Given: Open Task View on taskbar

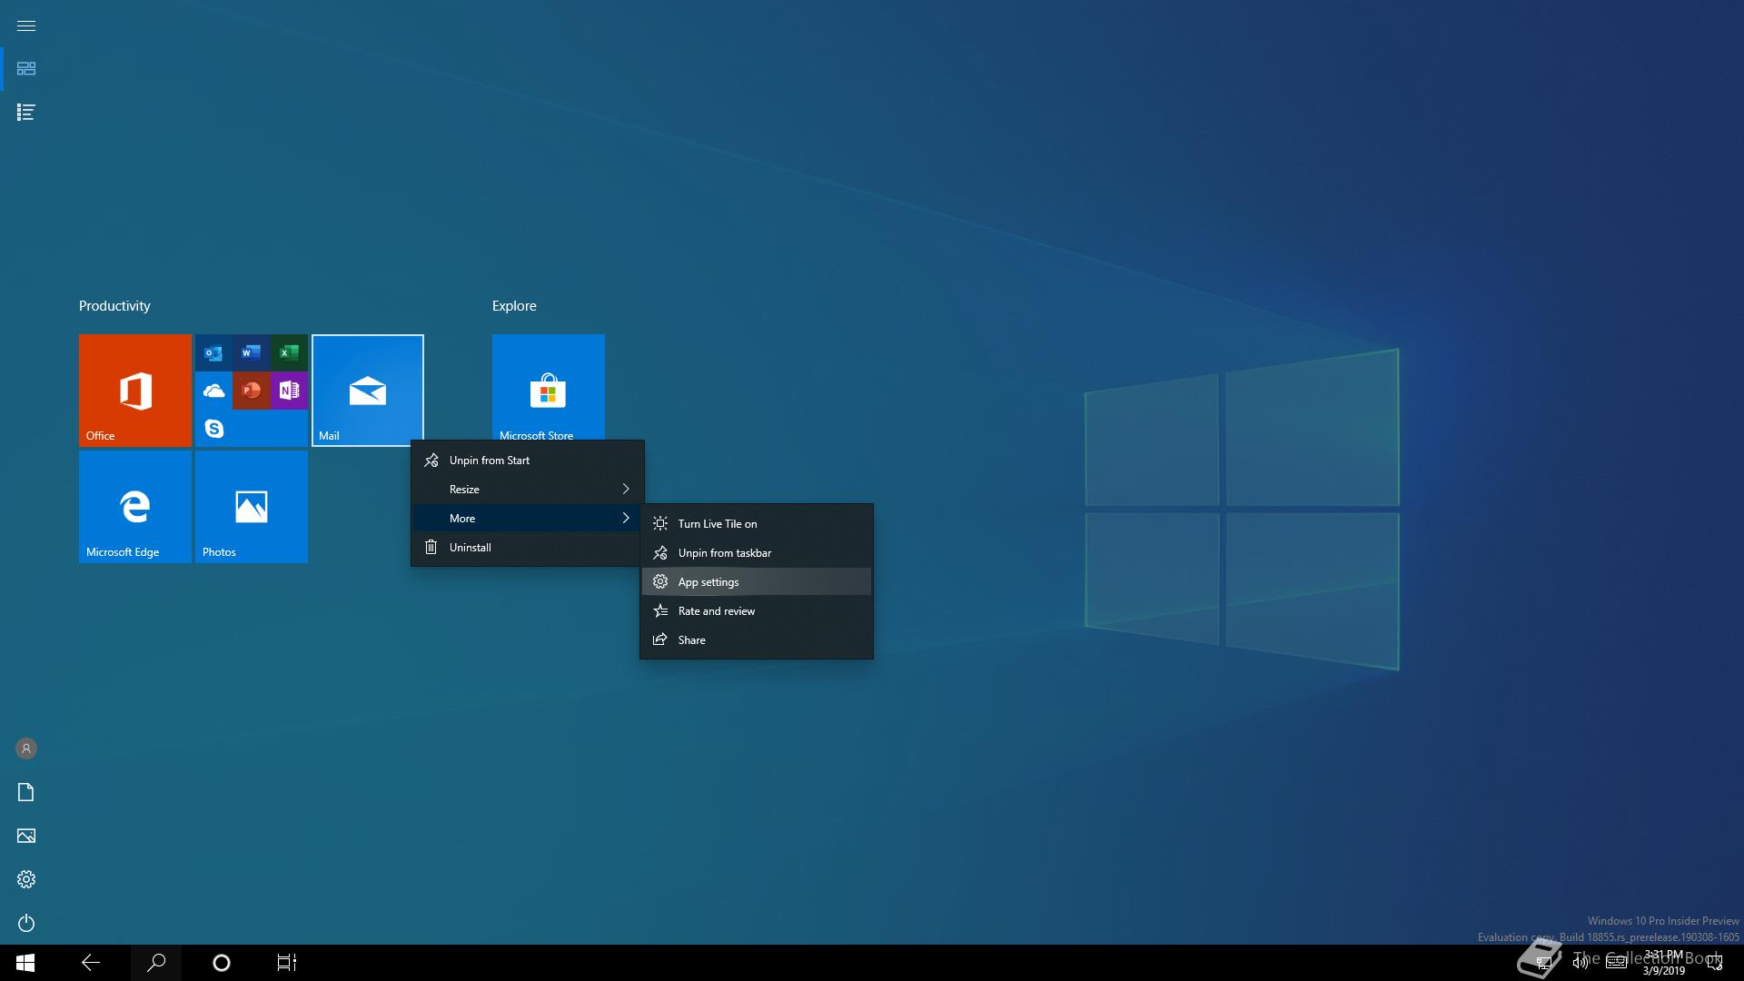Looking at the screenshot, I should 287,963.
